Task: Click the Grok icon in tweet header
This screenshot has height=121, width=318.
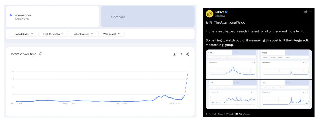Action: (305, 12)
